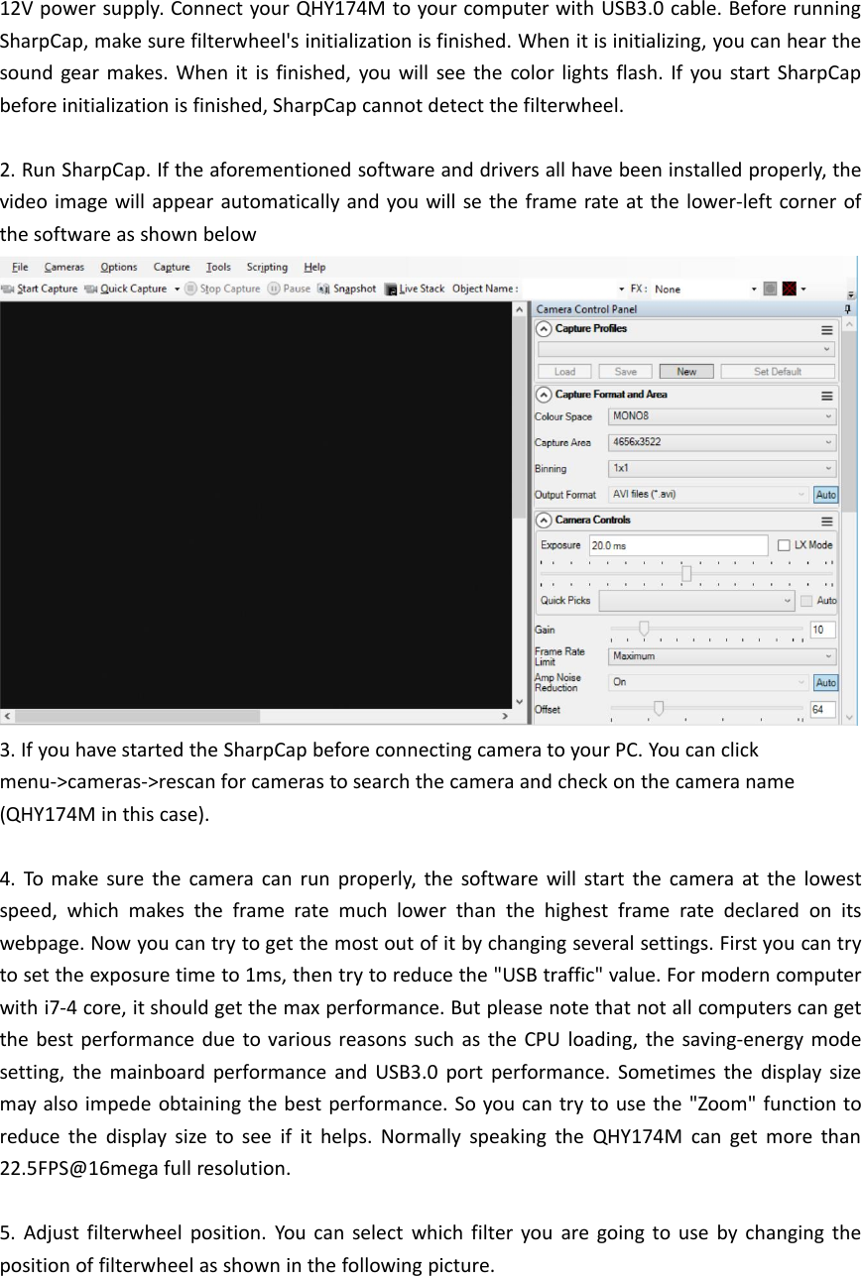The height and width of the screenshot is (1276, 862).
Task: Click the Set Default button
Action: tap(777, 372)
